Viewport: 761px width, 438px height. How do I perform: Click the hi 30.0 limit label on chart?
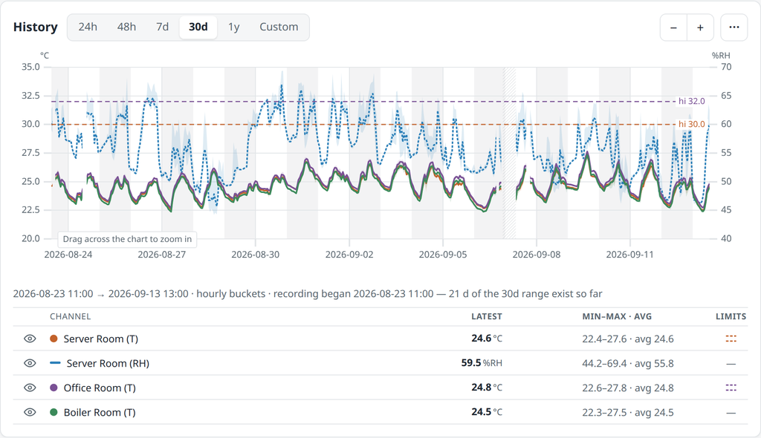click(692, 124)
